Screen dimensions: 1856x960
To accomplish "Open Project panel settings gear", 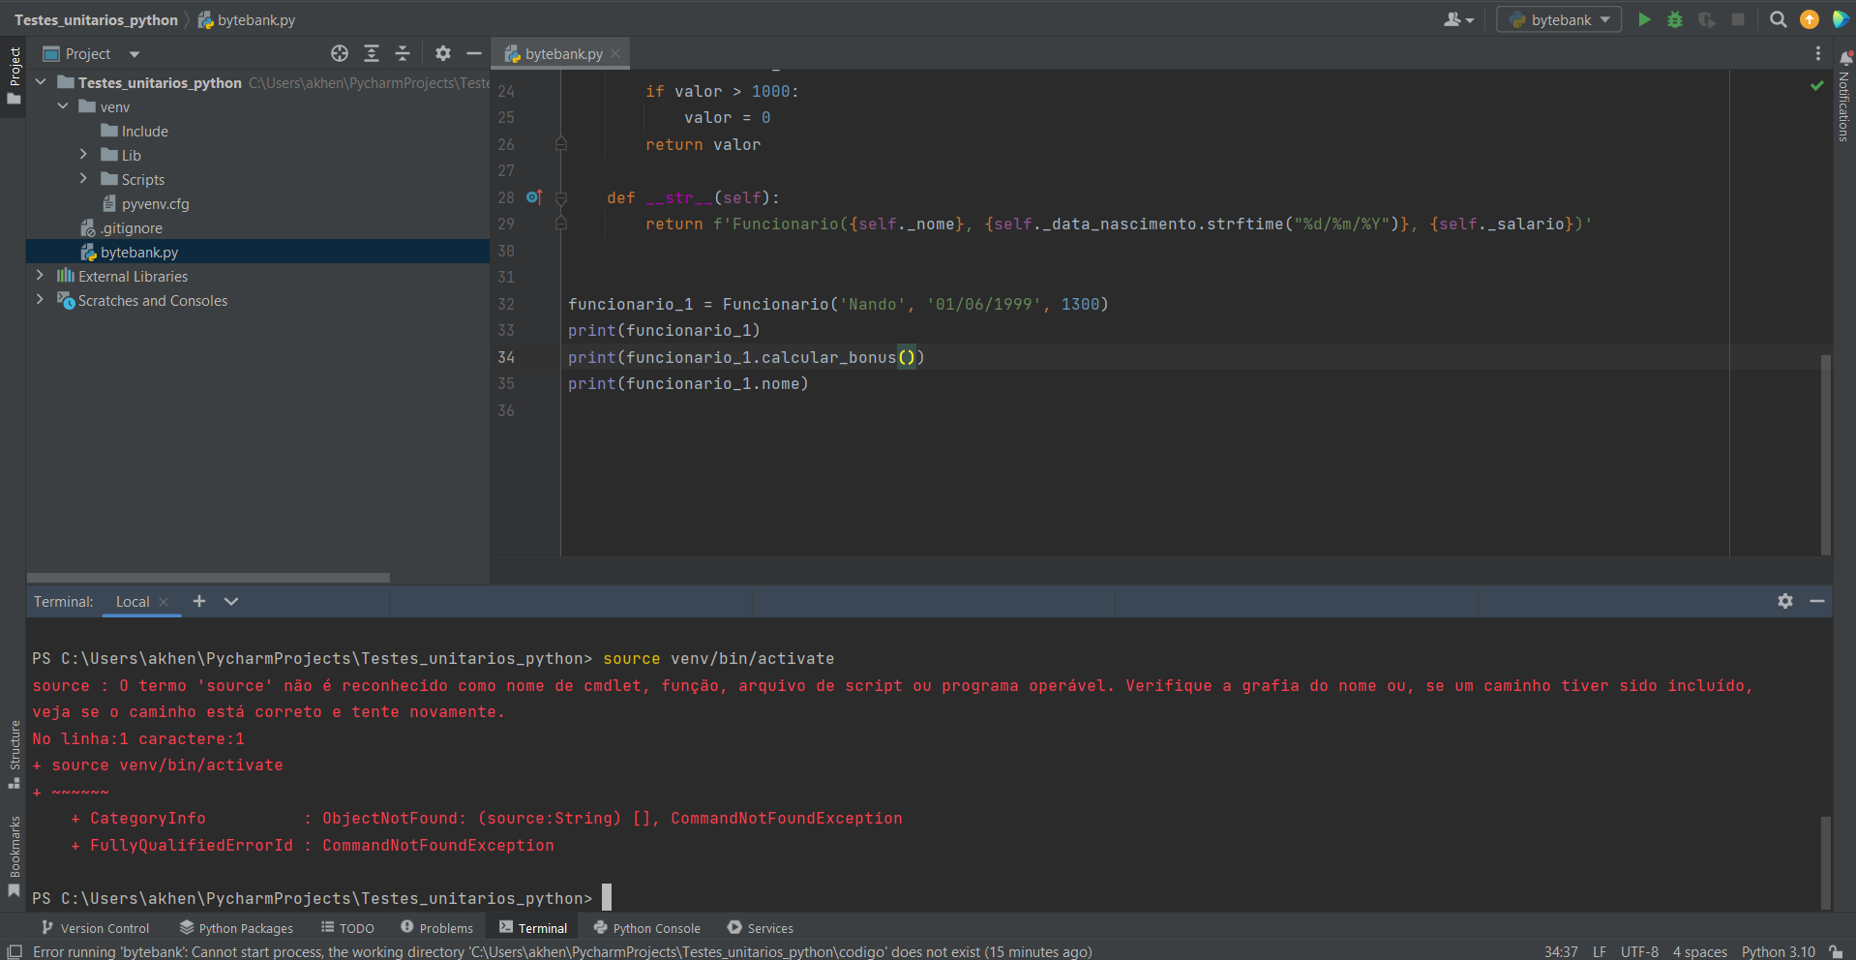I will [x=443, y=53].
